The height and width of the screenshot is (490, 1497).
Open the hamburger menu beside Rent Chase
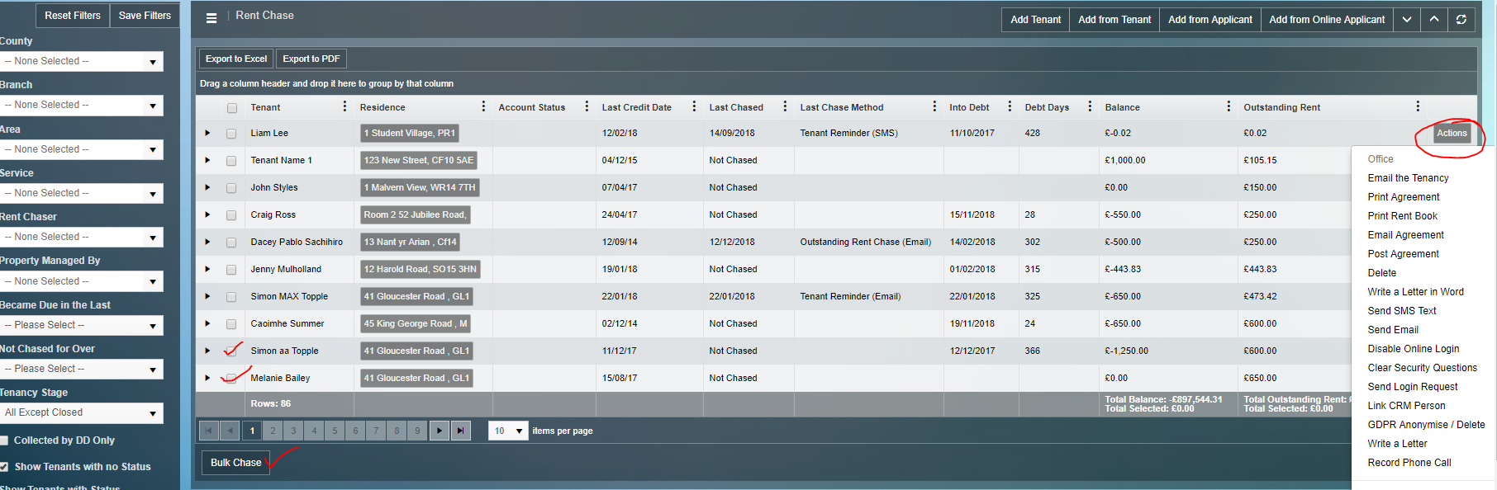tap(211, 18)
